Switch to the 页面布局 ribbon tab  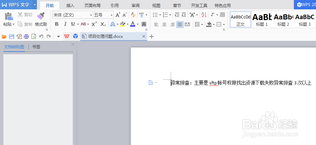(92, 6)
